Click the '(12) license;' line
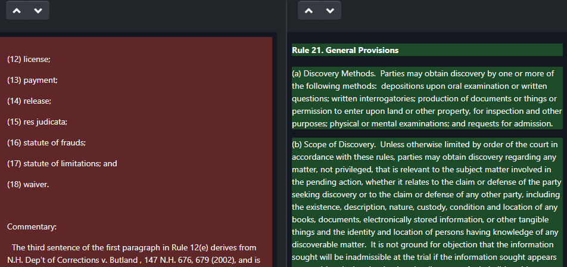The width and height of the screenshot is (567, 267). tap(29, 60)
